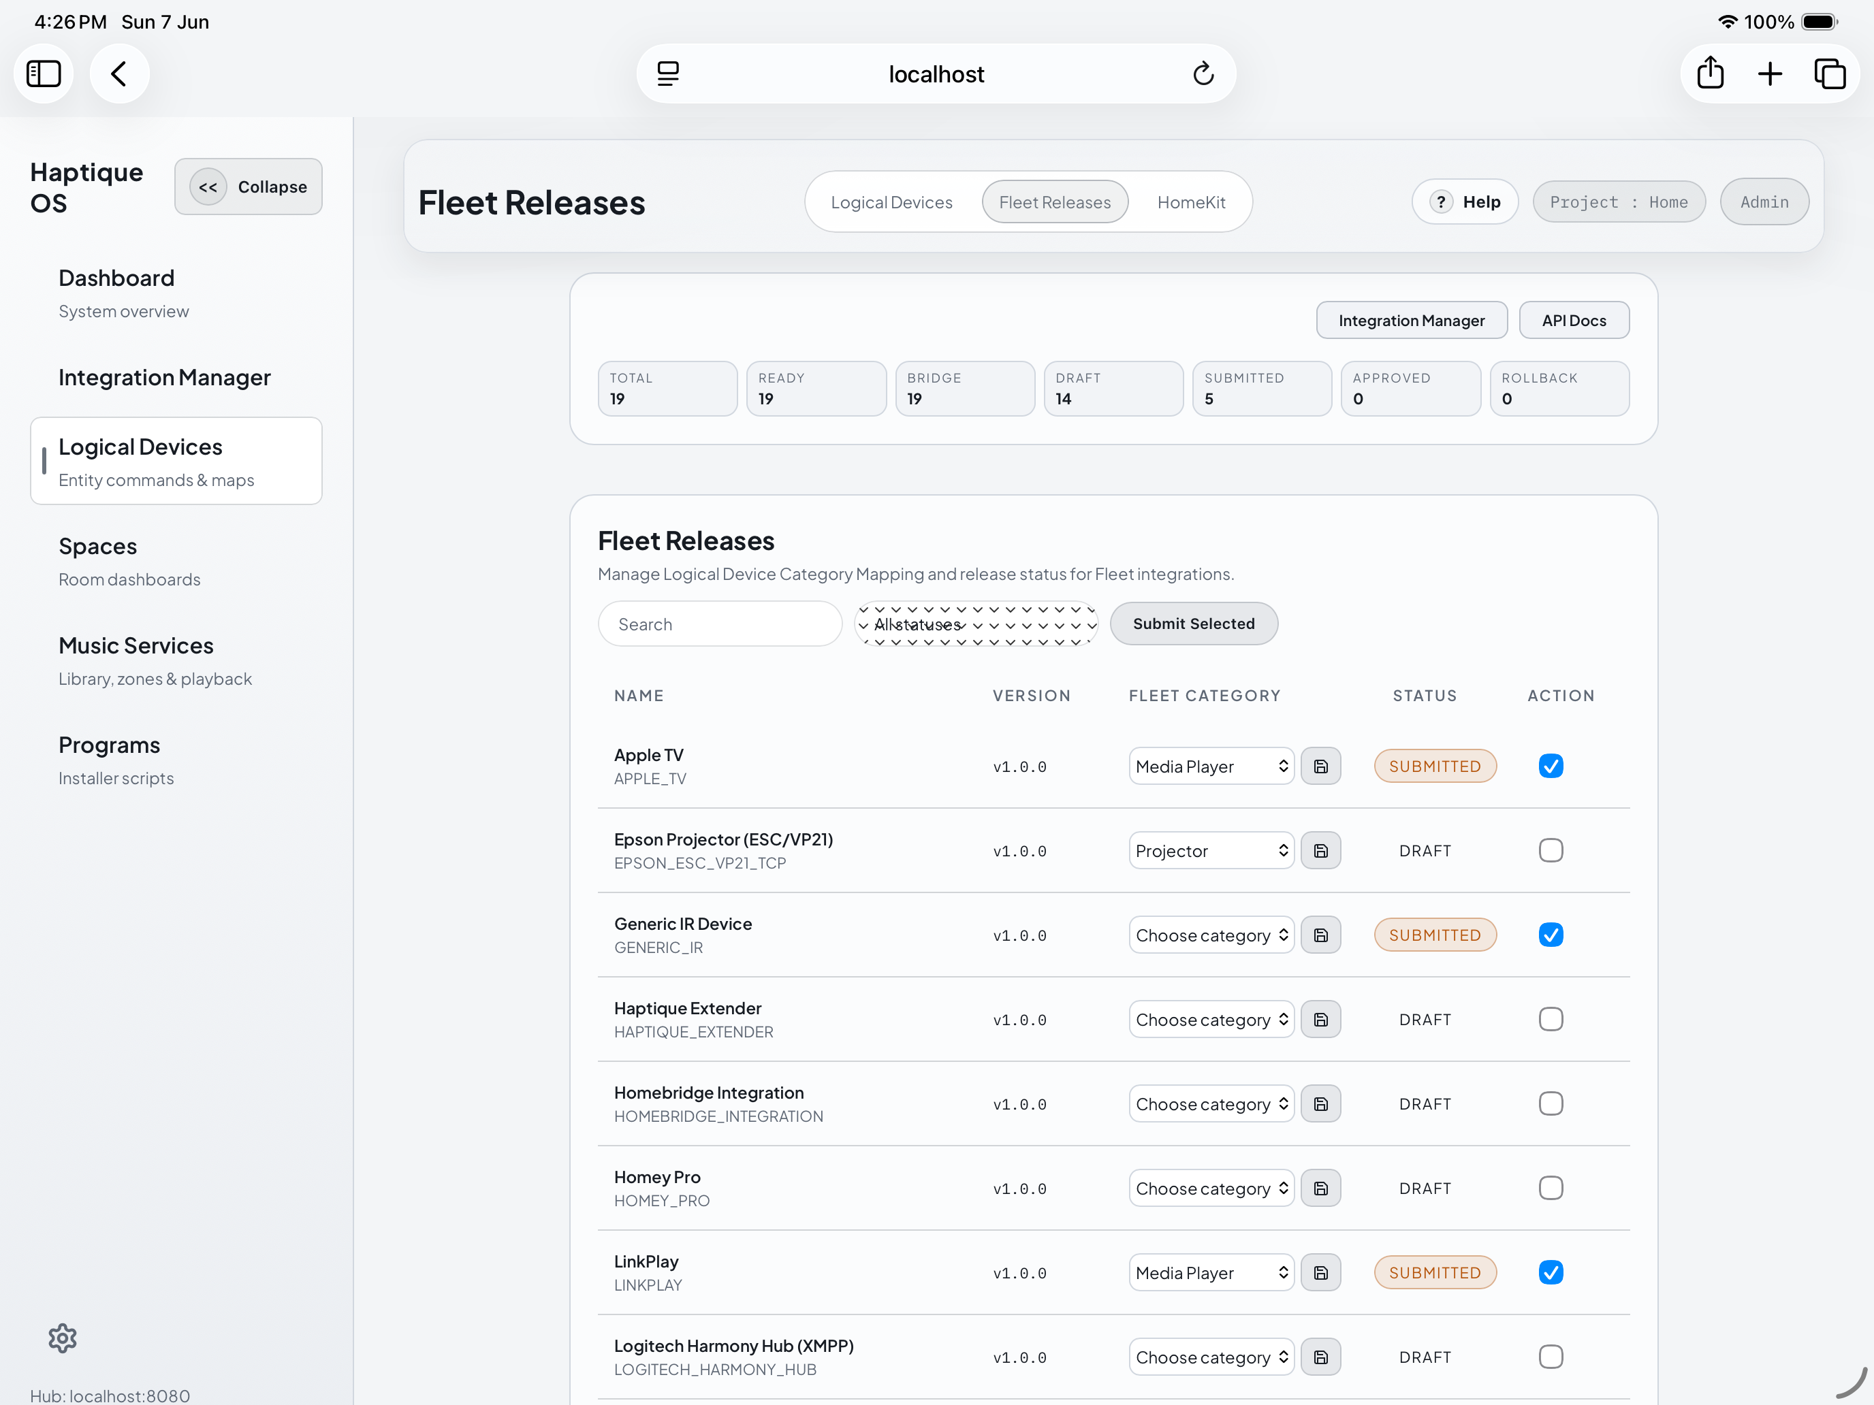Image resolution: width=1874 pixels, height=1405 pixels.
Task: Show the tab overview icon
Action: [x=1830, y=74]
